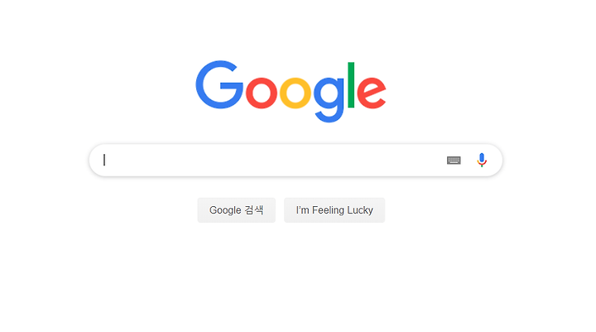The image size is (596, 332).
Task: Click the yellow letter o in the logo
Action: tap(296, 93)
